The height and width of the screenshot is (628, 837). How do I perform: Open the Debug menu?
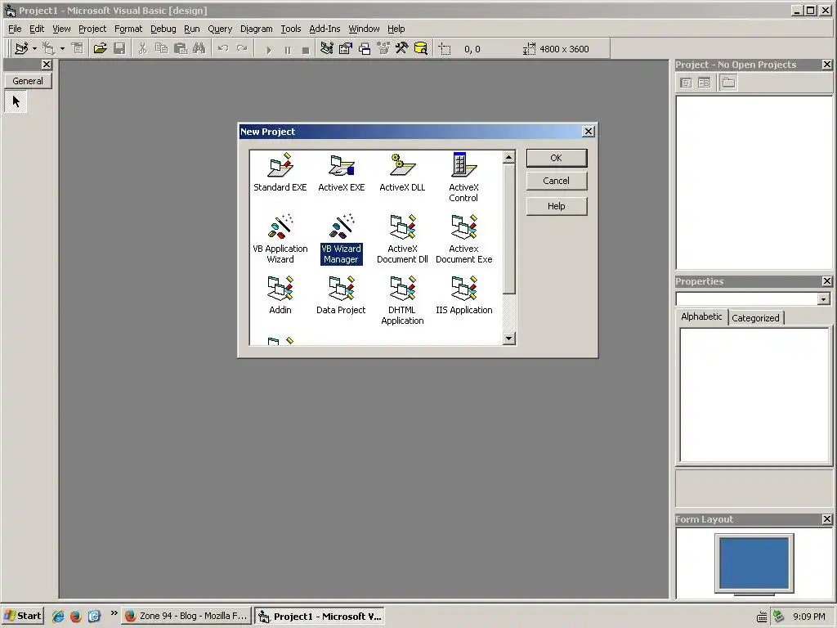coord(163,29)
